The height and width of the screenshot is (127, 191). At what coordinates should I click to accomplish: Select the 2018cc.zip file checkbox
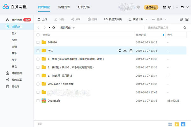38,100
